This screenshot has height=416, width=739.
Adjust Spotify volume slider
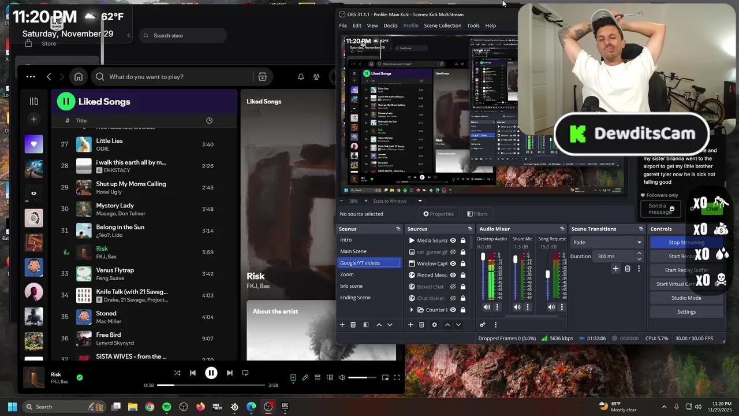(x=361, y=378)
